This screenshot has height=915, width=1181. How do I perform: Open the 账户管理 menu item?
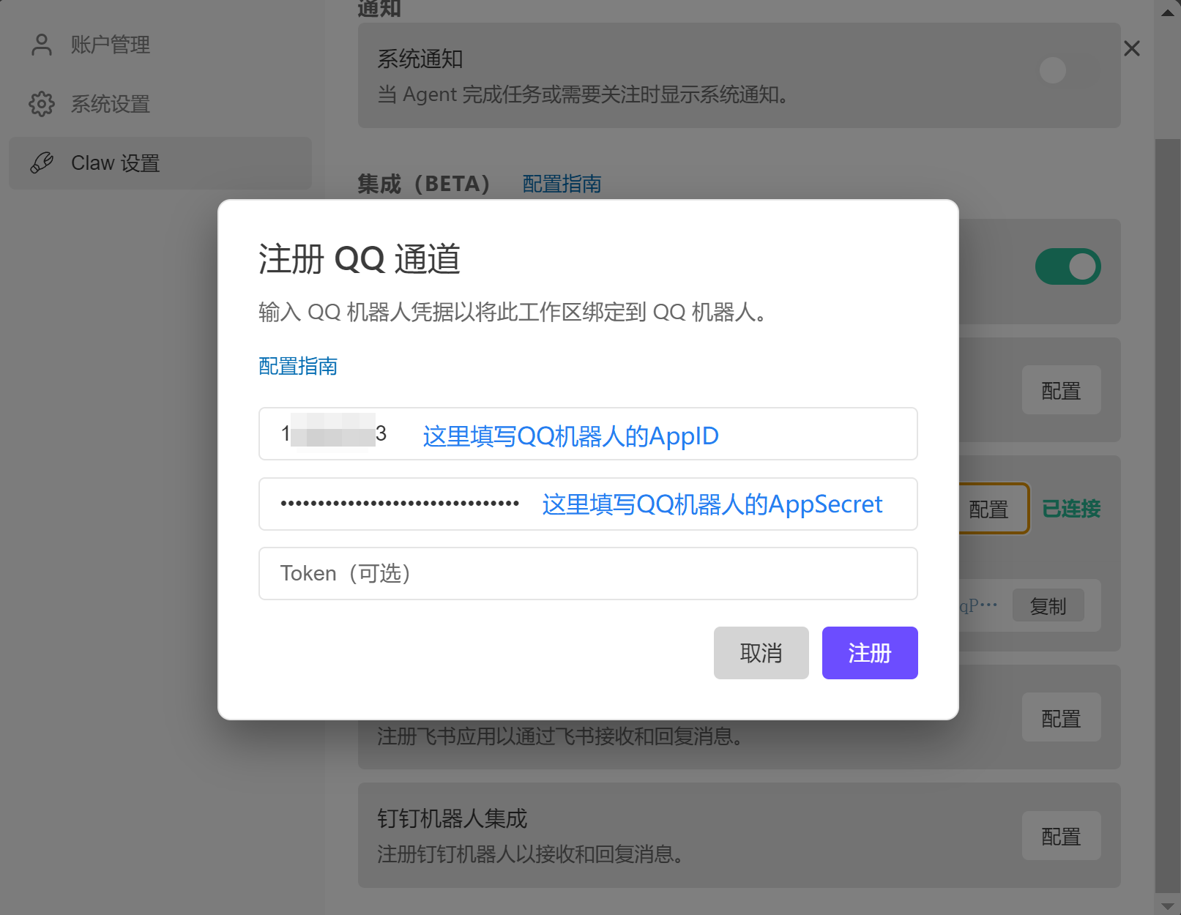tap(160, 45)
